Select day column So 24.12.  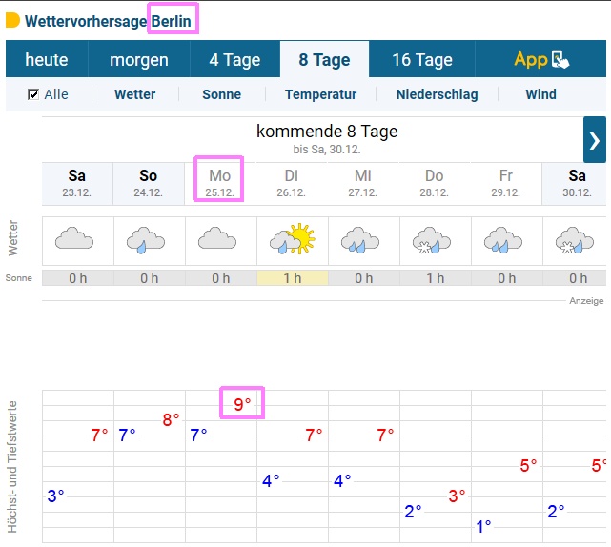point(149,184)
